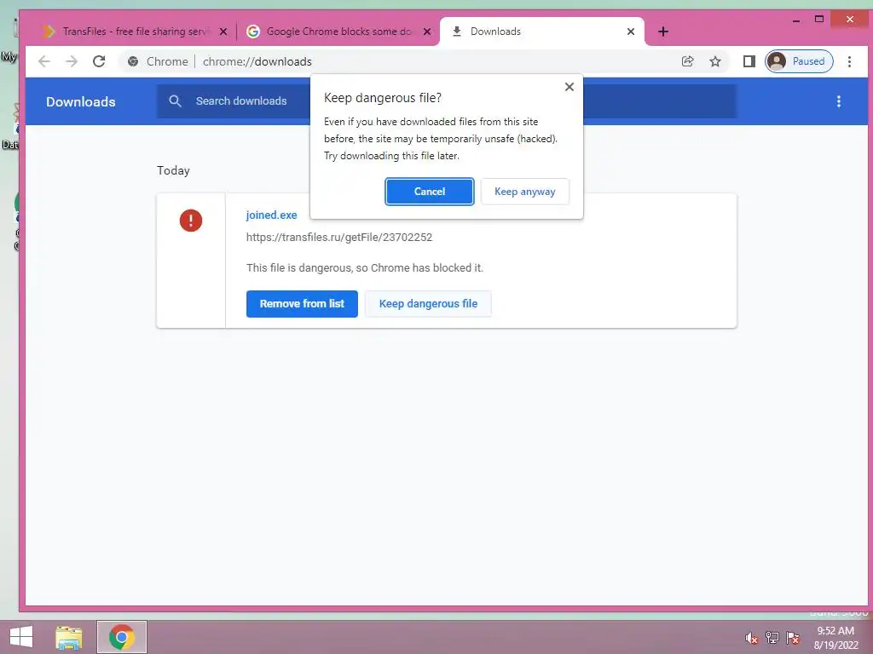This screenshot has width=873, height=654.
Task: Switch to the TransFiles tab
Action: (136, 32)
